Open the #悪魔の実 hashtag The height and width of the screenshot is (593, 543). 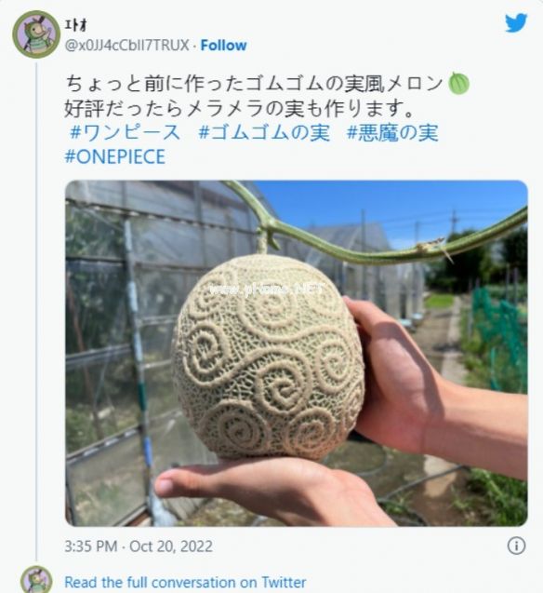click(x=392, y=133)
